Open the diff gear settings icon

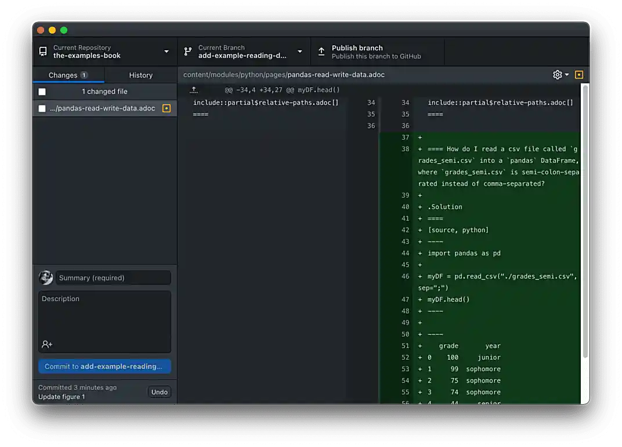point(556,75)
